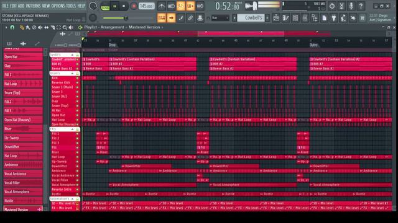Screen dimensions: 398x223
Task: Click the 145 tempo field
Action: coord(147,6)
